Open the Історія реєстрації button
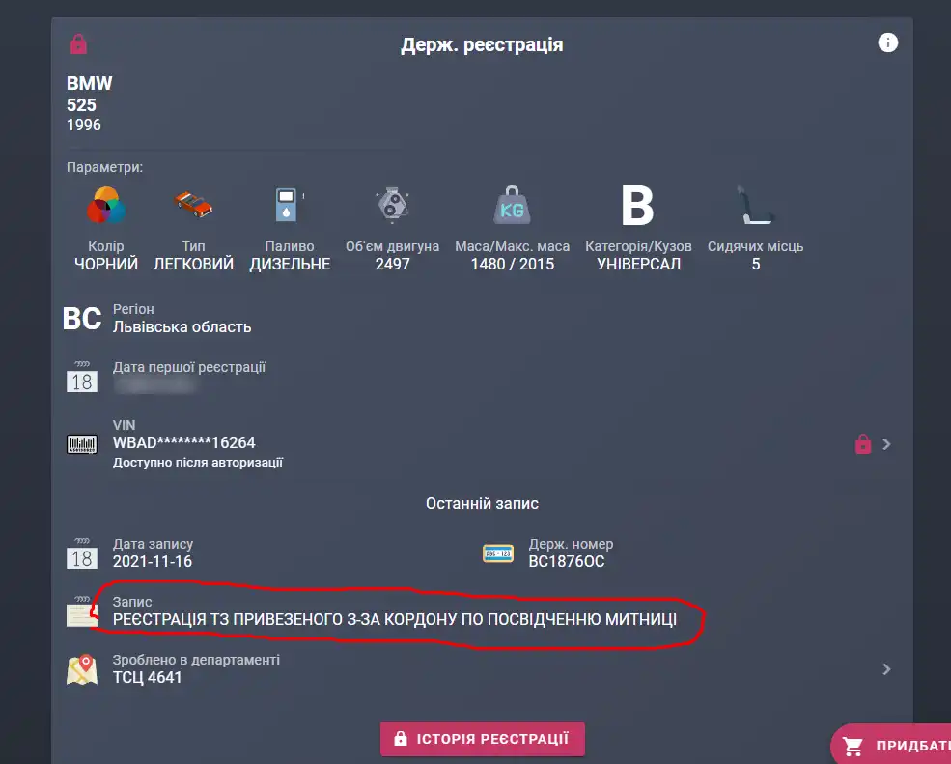This screenshot has height=764, width=951. pos(483,739)
